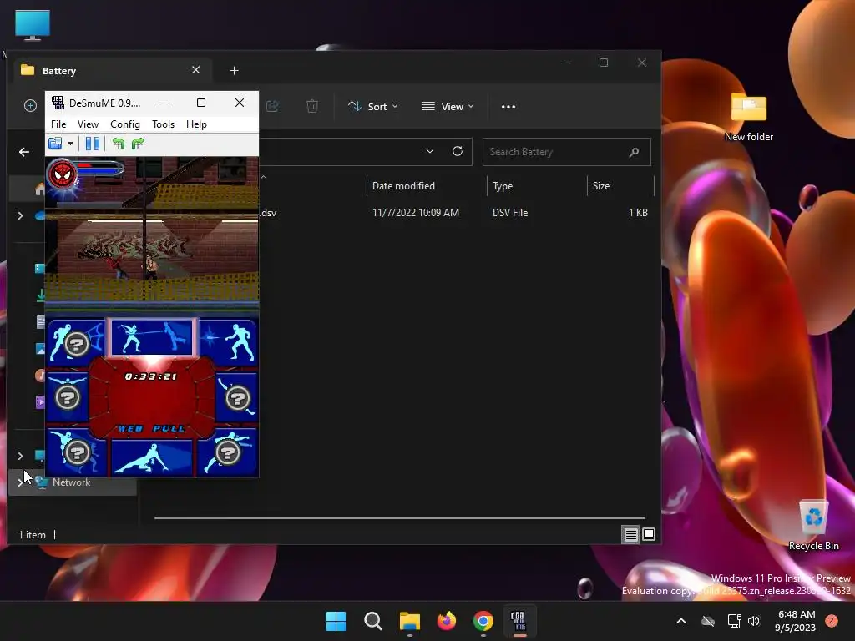Sort by the Size column header
855x641 pixels.
point(601,186)
